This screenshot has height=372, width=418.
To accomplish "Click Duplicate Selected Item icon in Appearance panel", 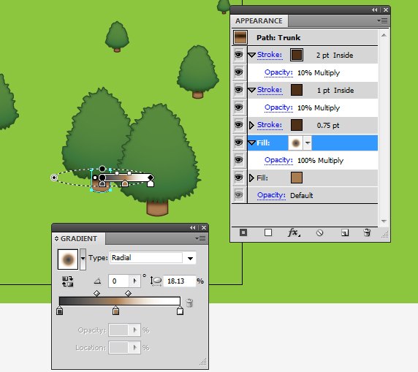I will tap(345, 233).
